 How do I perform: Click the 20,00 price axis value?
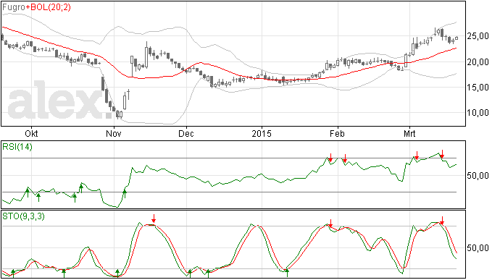point(478,62)
